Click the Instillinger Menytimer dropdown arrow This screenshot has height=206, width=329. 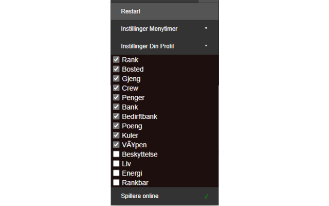pos(206,28)
